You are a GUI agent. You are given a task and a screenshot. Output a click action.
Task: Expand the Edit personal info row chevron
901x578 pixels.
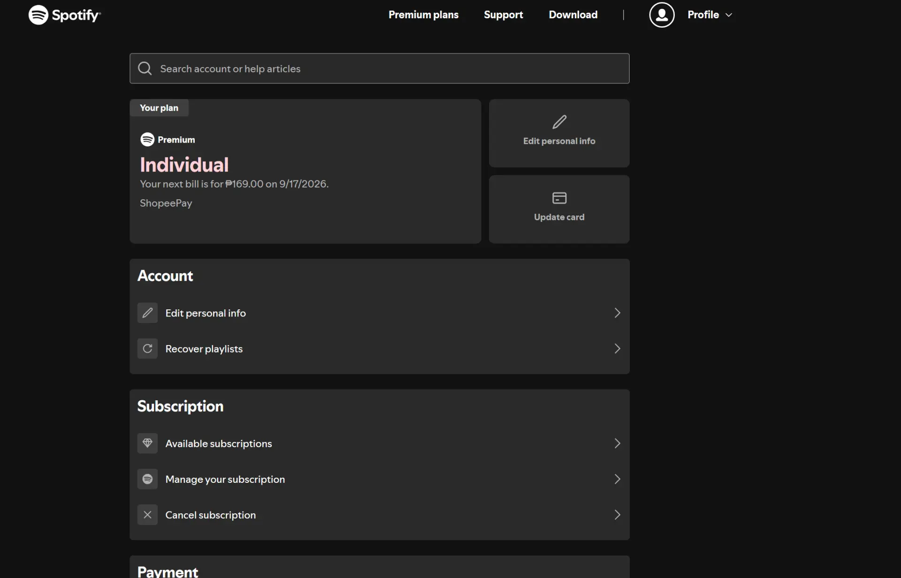coord(618,313)
